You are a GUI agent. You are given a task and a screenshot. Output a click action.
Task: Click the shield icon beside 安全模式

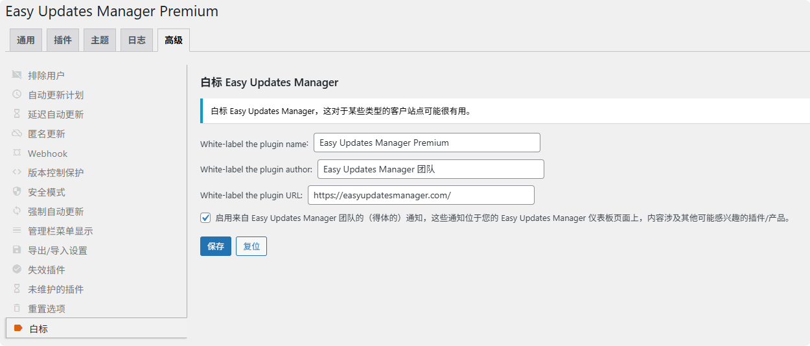(17, 192)
